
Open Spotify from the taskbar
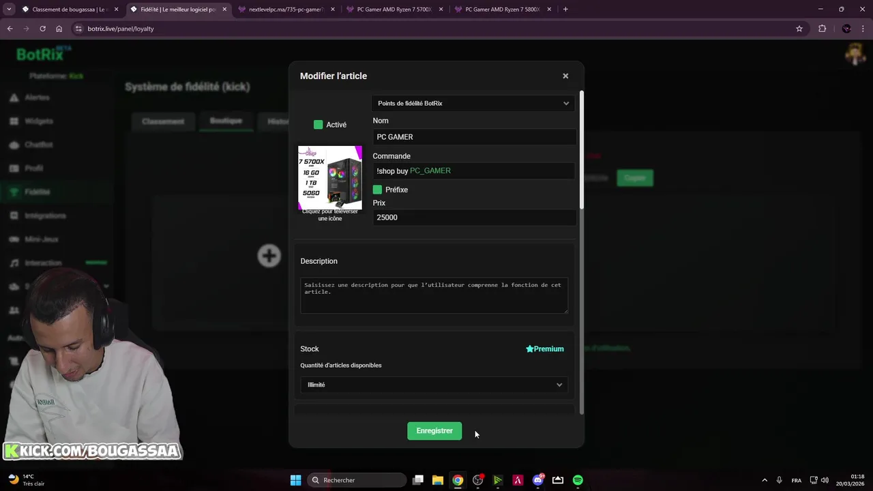[578, 480]
